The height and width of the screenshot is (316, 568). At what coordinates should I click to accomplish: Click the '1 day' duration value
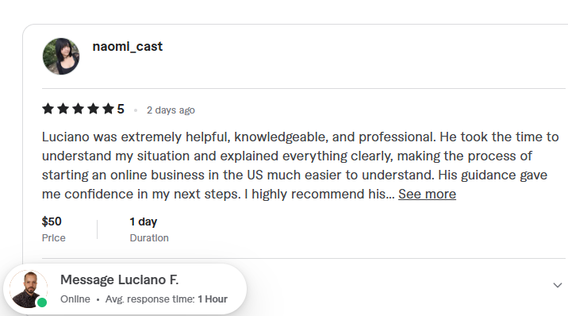(x=144, y=222)
